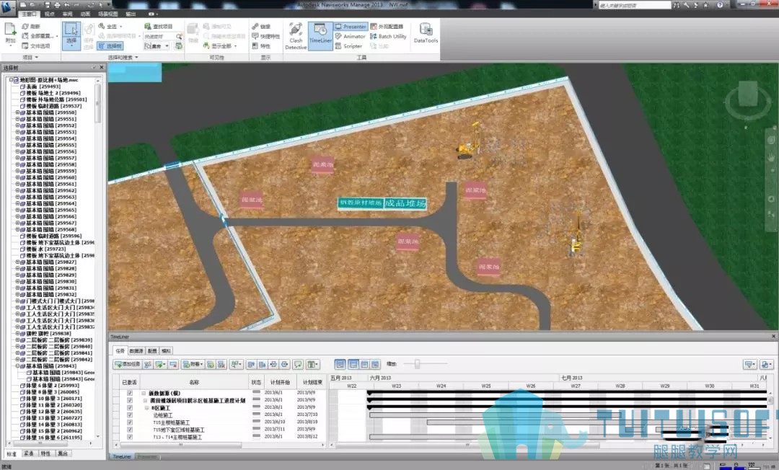
Task: Click the 链接 (Links) ribbon icon
Action: 255,26
